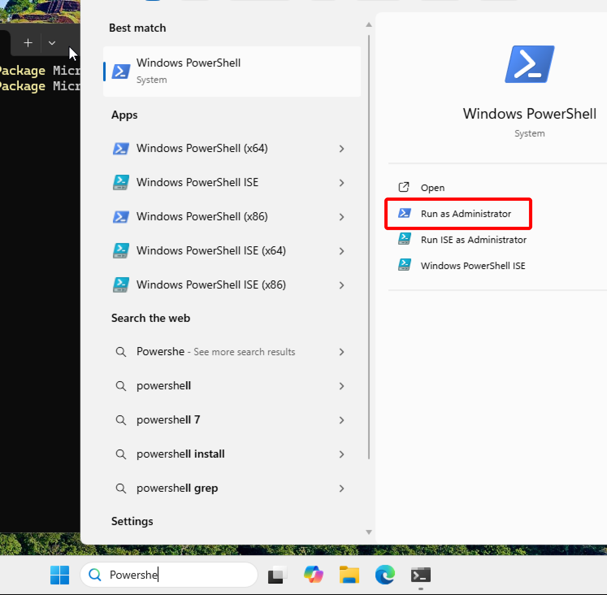Click the 'Best match' heading
The image size is (607, 595).
(x=137, y=28)
